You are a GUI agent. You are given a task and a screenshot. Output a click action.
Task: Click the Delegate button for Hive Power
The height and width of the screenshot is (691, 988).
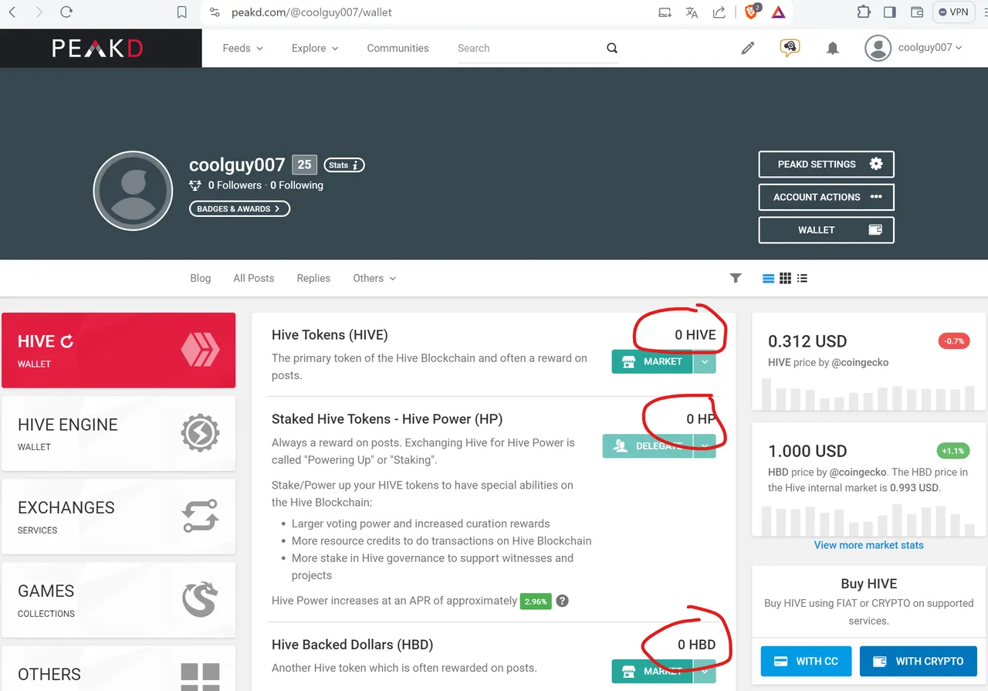648,446
